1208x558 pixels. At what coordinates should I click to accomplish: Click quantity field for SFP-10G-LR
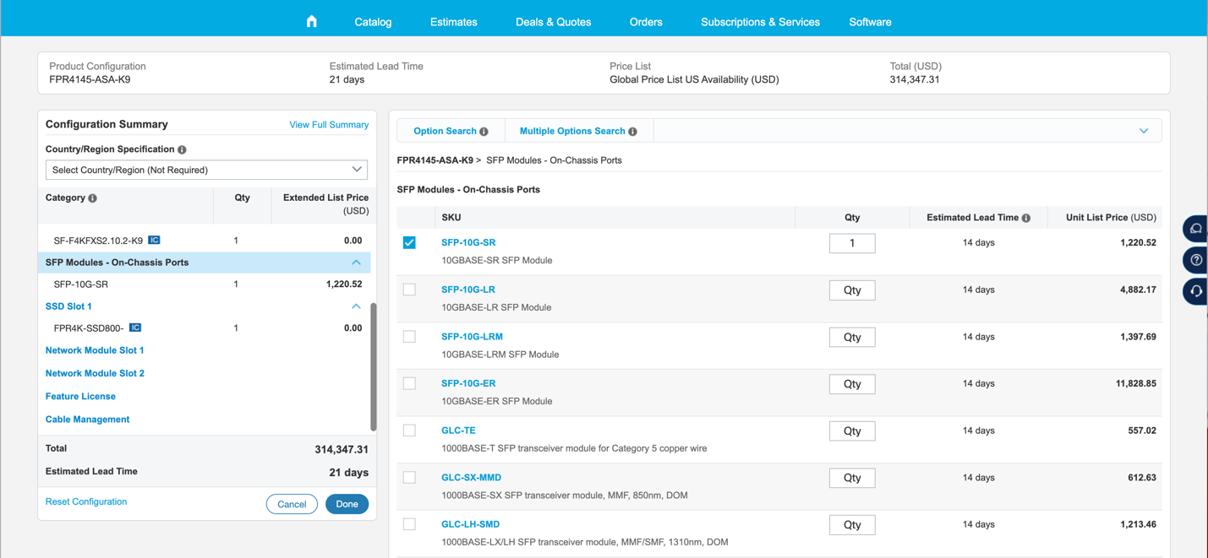852,290
